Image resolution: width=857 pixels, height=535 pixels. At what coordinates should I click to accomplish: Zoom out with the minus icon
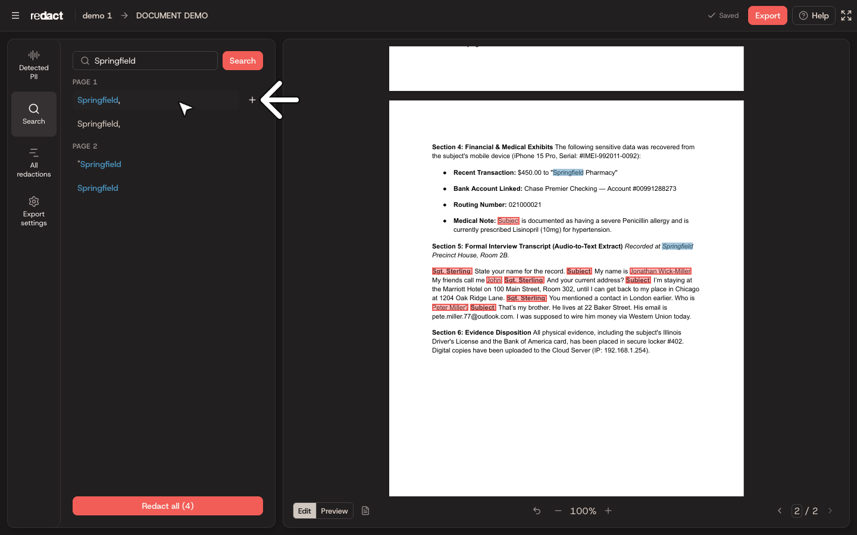pyautogui.click(x=558, y=511)
